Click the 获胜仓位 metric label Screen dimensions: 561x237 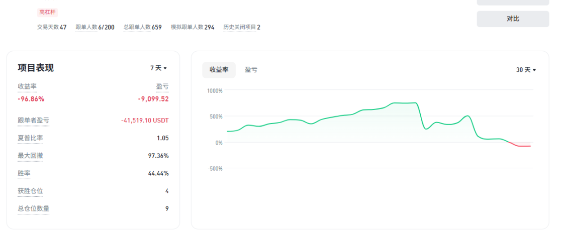(x=30, y=191)
